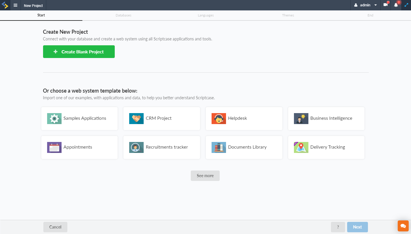The image size is (411, 234).
Task: Click Create Blank Project button
Action: (79, 52)
